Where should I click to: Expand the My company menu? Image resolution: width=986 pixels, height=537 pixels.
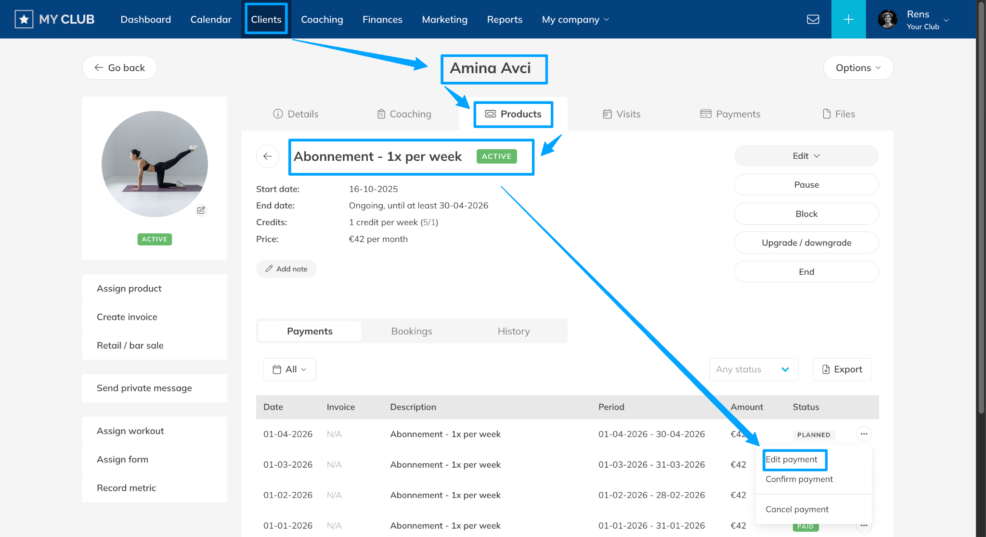[575, 19]
